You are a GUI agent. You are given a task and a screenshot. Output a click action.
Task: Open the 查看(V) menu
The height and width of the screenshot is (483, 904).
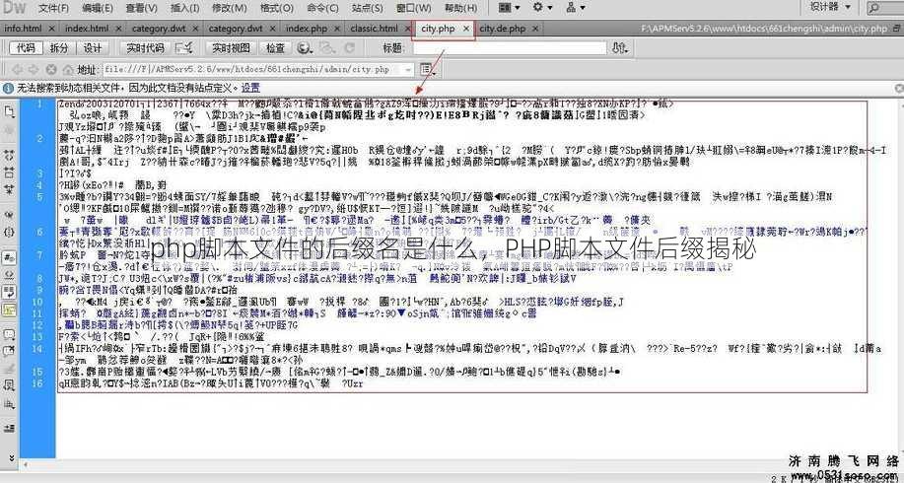pyautogui.click(x=141, y=8)
